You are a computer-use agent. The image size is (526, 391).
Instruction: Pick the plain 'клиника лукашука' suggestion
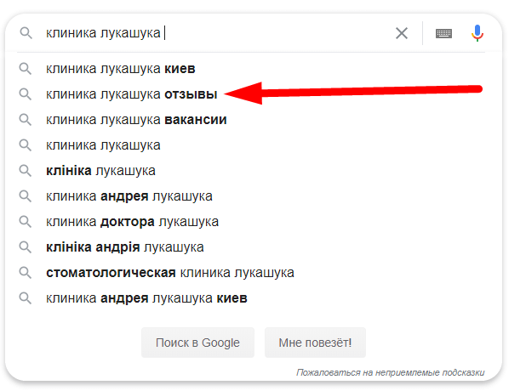coord(103,144)
